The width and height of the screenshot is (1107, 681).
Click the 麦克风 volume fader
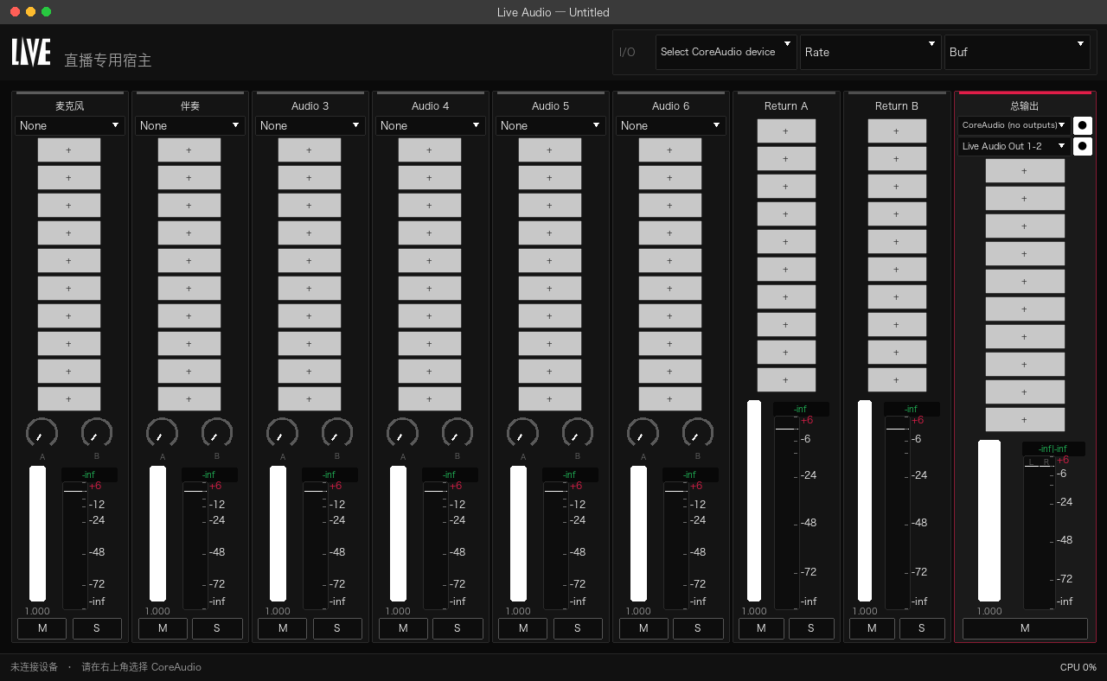point(38,533)
